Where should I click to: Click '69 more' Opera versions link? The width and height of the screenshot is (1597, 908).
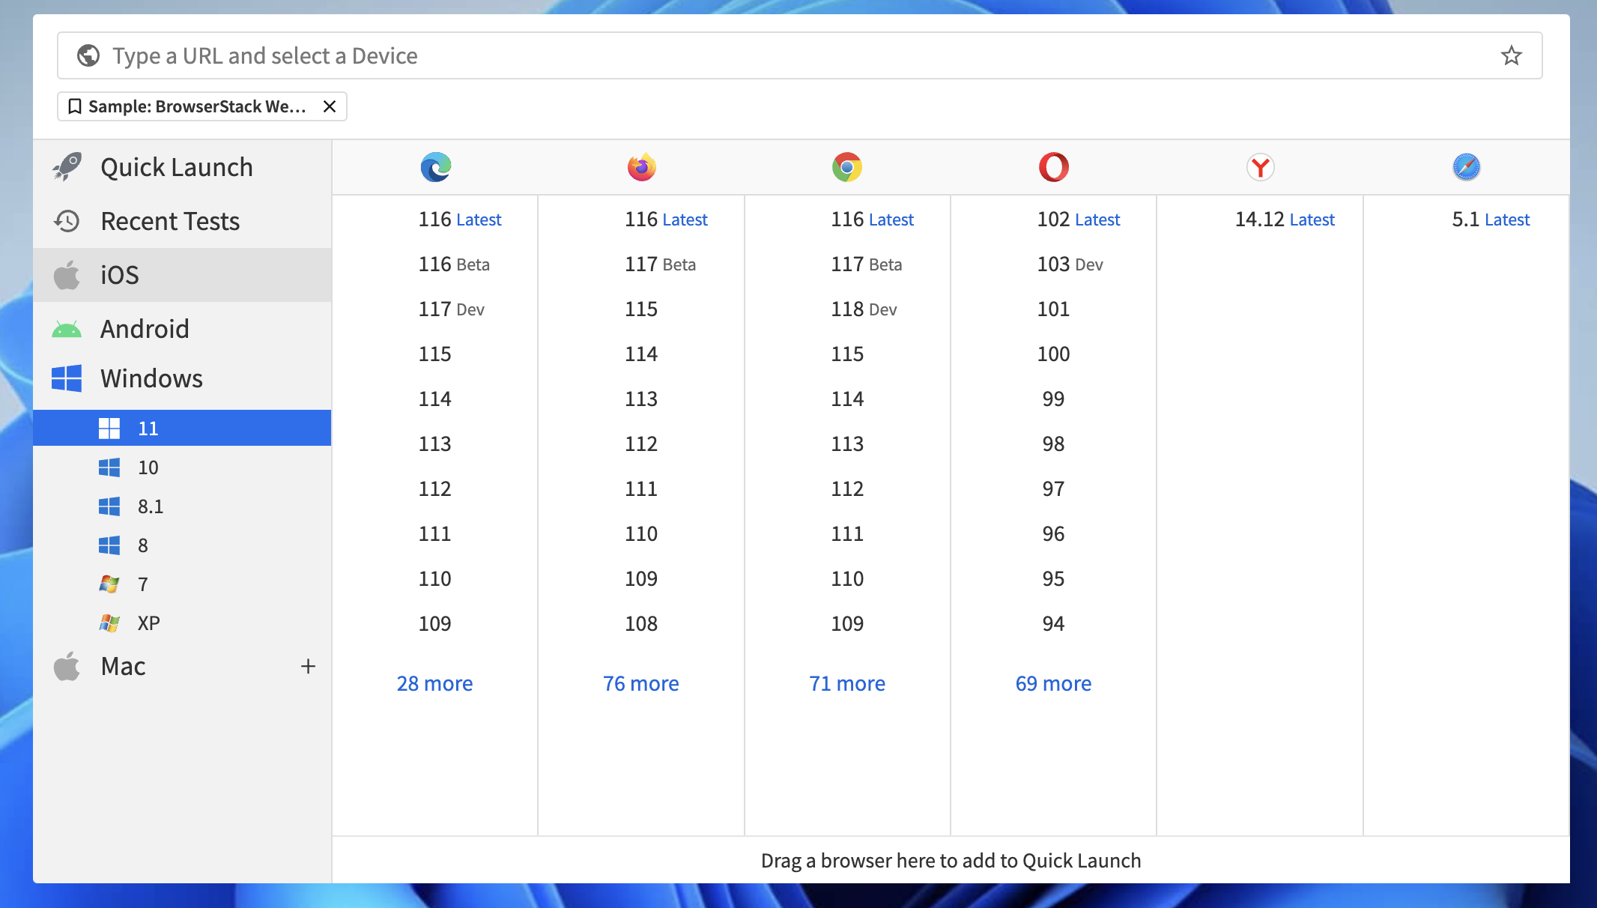pyautogui.click(x=1053, y=682)
